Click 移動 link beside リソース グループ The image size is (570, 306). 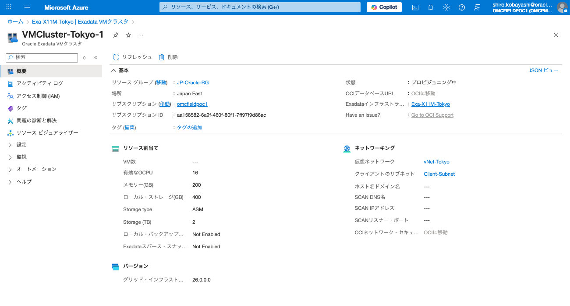click(161, 83)
